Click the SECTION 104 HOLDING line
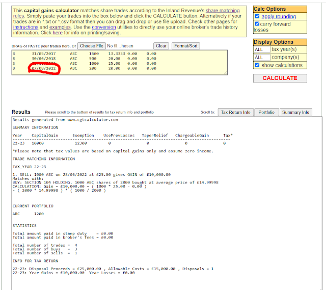The width and height of the screenshot is (326, 290). coord(116,182)
